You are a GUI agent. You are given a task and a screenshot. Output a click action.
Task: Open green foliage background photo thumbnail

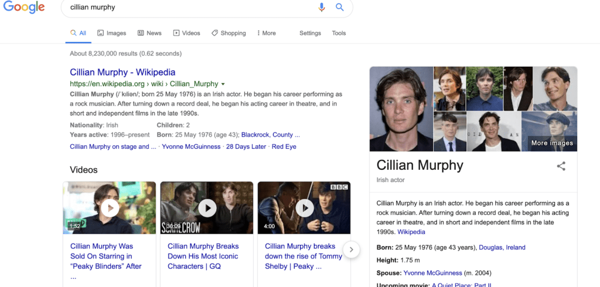click(x=485, y=89)
